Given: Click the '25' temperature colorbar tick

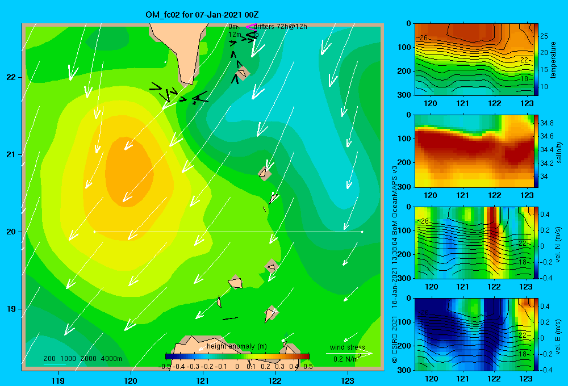Looking at the screenshot, I should [544, 36].
